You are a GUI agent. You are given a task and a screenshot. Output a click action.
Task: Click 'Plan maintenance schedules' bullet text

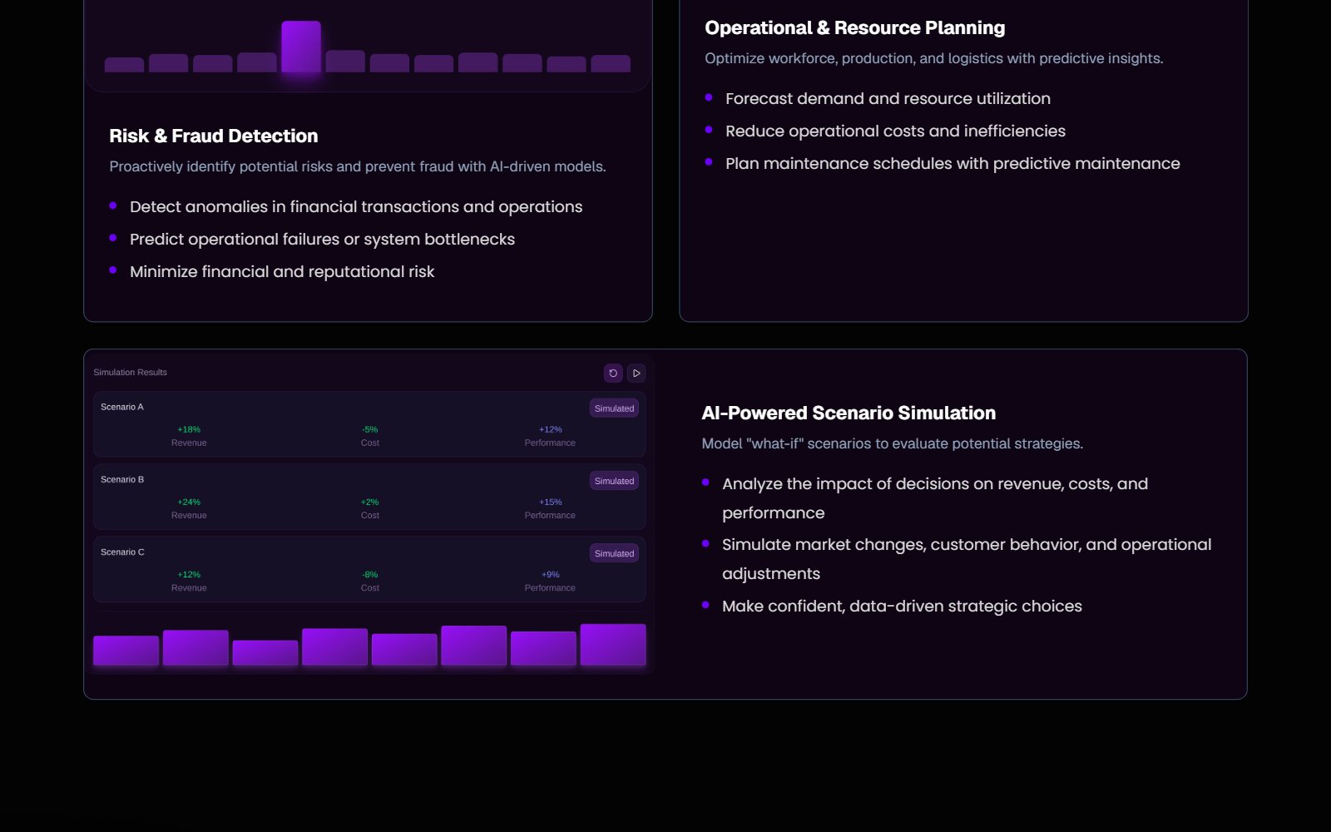(x=952, y=163)
